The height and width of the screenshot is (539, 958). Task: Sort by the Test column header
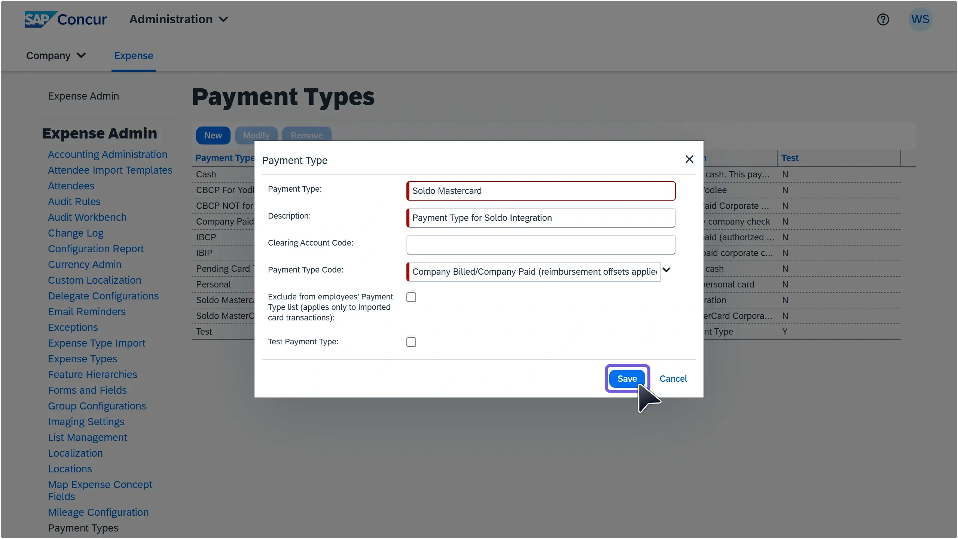pyautogui.click(x=790, y=158)
